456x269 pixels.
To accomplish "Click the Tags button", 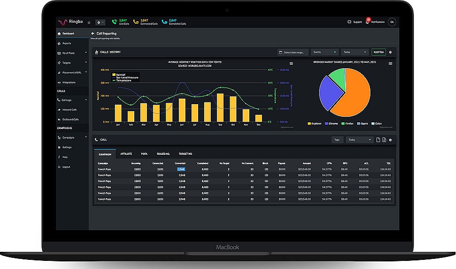I will point(336,140).
